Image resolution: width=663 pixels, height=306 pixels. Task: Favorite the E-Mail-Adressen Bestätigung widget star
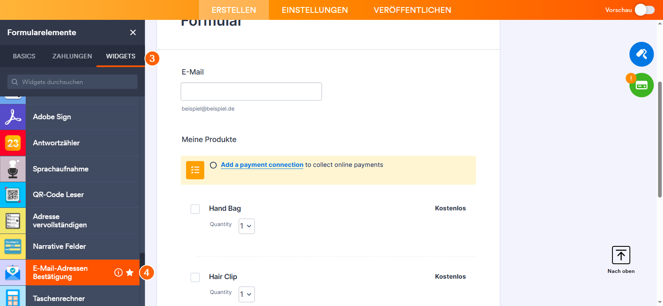point(130,272)
